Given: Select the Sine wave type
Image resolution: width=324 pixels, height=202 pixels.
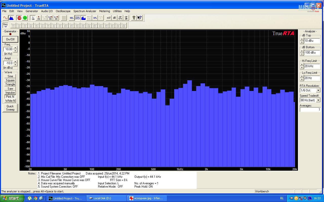Looking at the screenshot, I should (x=10, y=76).
